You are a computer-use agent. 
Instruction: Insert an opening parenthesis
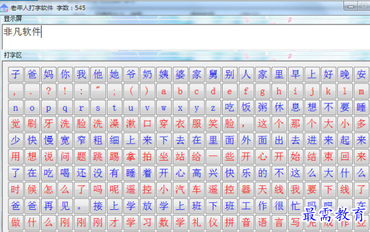(131, 91)
